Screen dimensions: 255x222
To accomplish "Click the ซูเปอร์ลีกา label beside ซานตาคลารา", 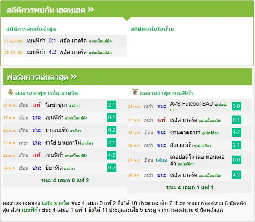I will [x=210, y=133].
